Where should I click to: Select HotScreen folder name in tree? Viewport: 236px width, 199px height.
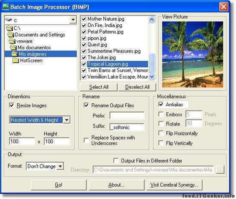31,60
